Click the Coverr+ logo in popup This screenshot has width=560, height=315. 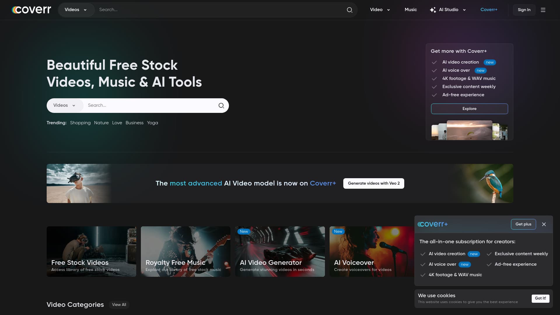pyautogui.click(x=433, y=224)
